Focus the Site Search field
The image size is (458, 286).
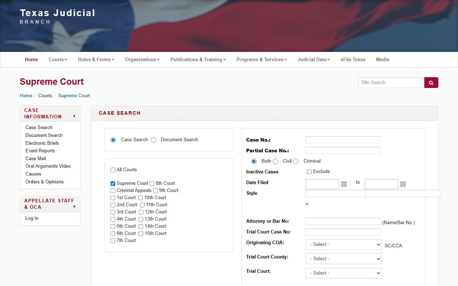(x=391, y=83)
